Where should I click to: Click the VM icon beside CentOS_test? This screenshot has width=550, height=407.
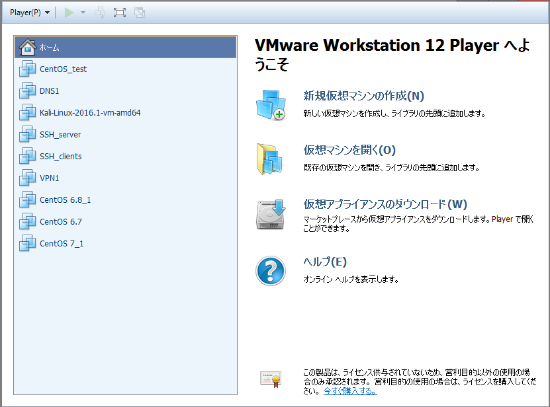[x=28, y=69]
